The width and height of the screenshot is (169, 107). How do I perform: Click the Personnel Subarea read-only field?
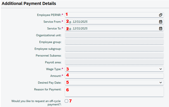tap(114, 56)
